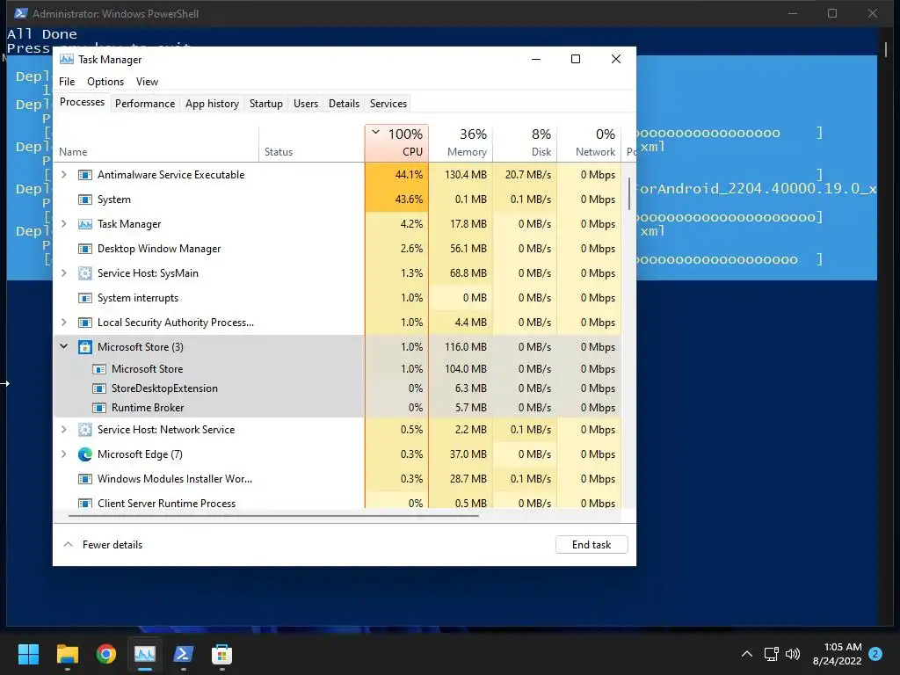Click the System interrupts process icon
This screenshot has width=900, height=675.
tap(85, 298)
